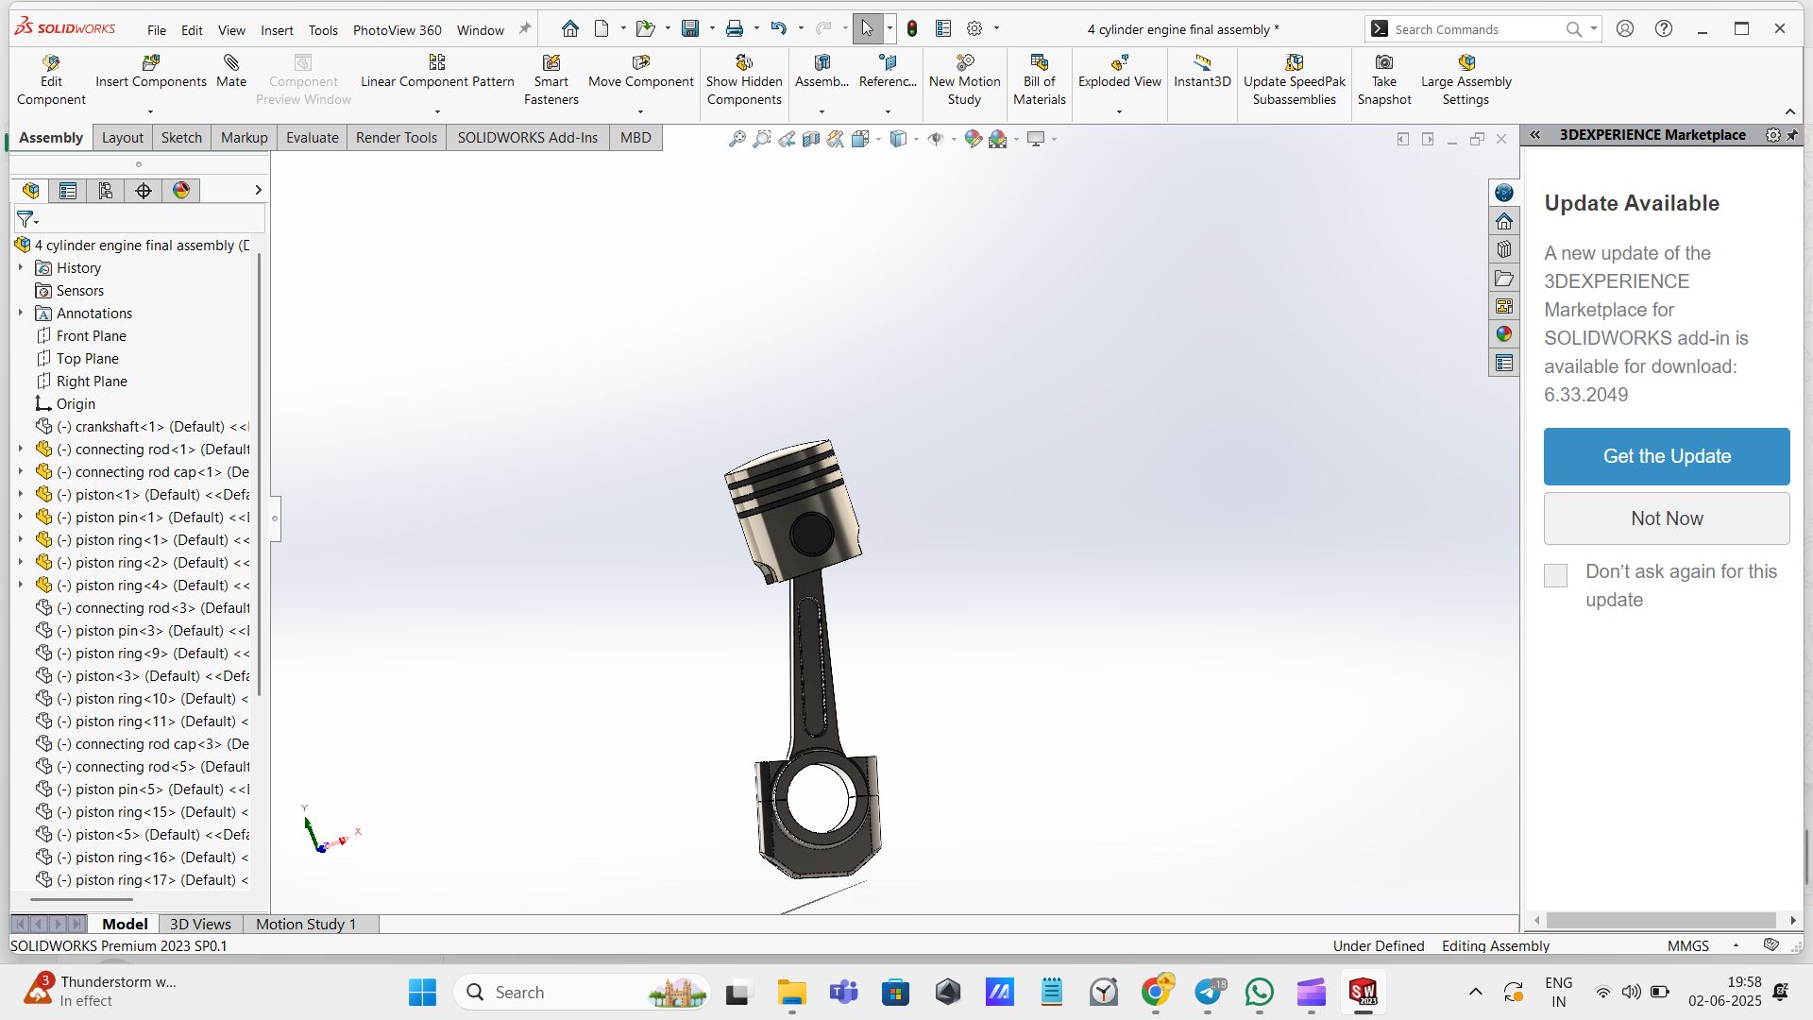Open ConfigurationManager tab icon
1813x1020 pixels.
click(x=106, y=191)
